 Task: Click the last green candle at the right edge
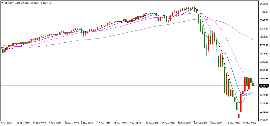click(x=253, y=84)
